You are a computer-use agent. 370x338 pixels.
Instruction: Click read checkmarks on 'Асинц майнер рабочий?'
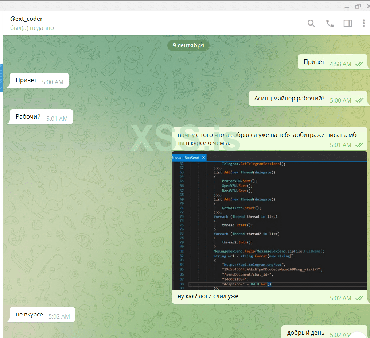[x=359, y=100]
